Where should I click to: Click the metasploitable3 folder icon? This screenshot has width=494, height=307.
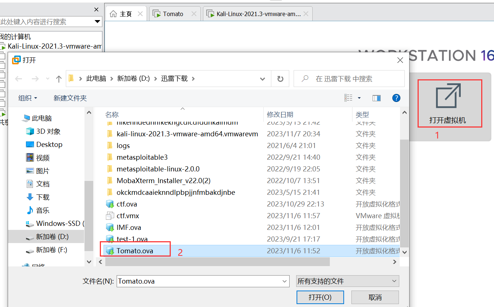pyautogui.click(x=110, y=157)
